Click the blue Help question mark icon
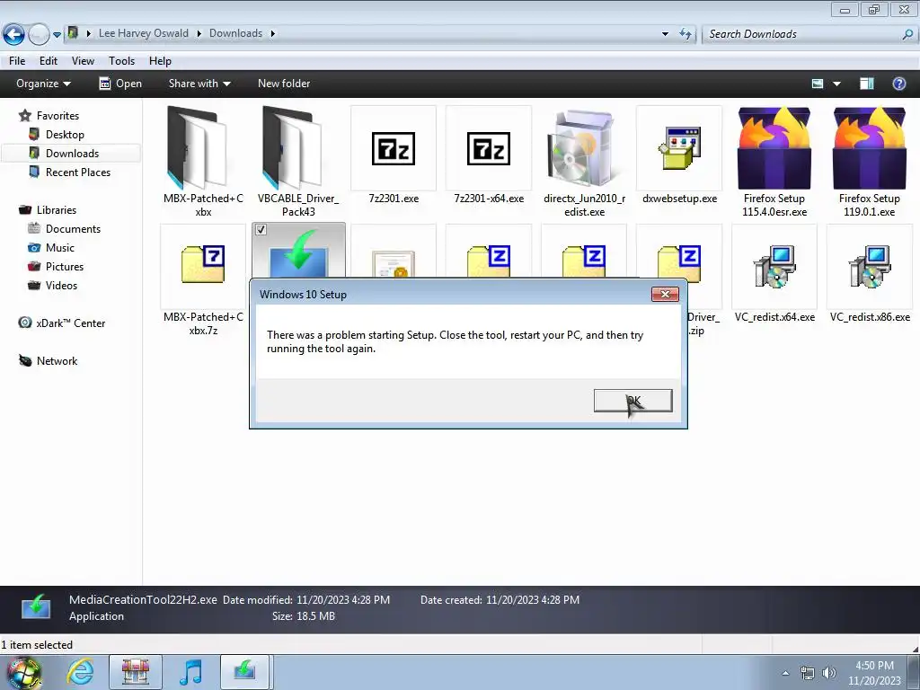 [898, 84]
